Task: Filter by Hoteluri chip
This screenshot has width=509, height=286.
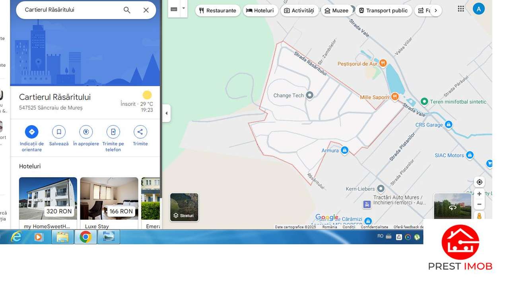Action: 260,10
